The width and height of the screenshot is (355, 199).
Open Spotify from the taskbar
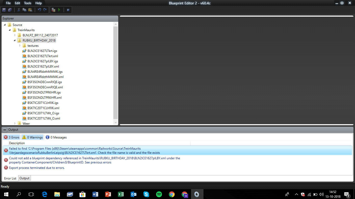click(x=159, y=194)
